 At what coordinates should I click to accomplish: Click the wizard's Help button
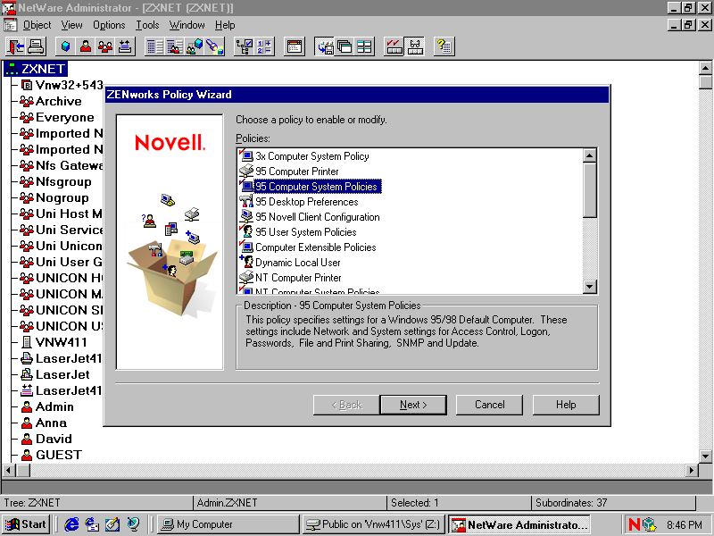pyautogui.click(x=566, y=405)
